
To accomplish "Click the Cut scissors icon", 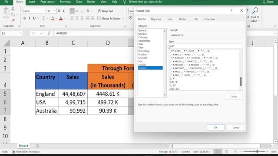I will pos(13,9).
